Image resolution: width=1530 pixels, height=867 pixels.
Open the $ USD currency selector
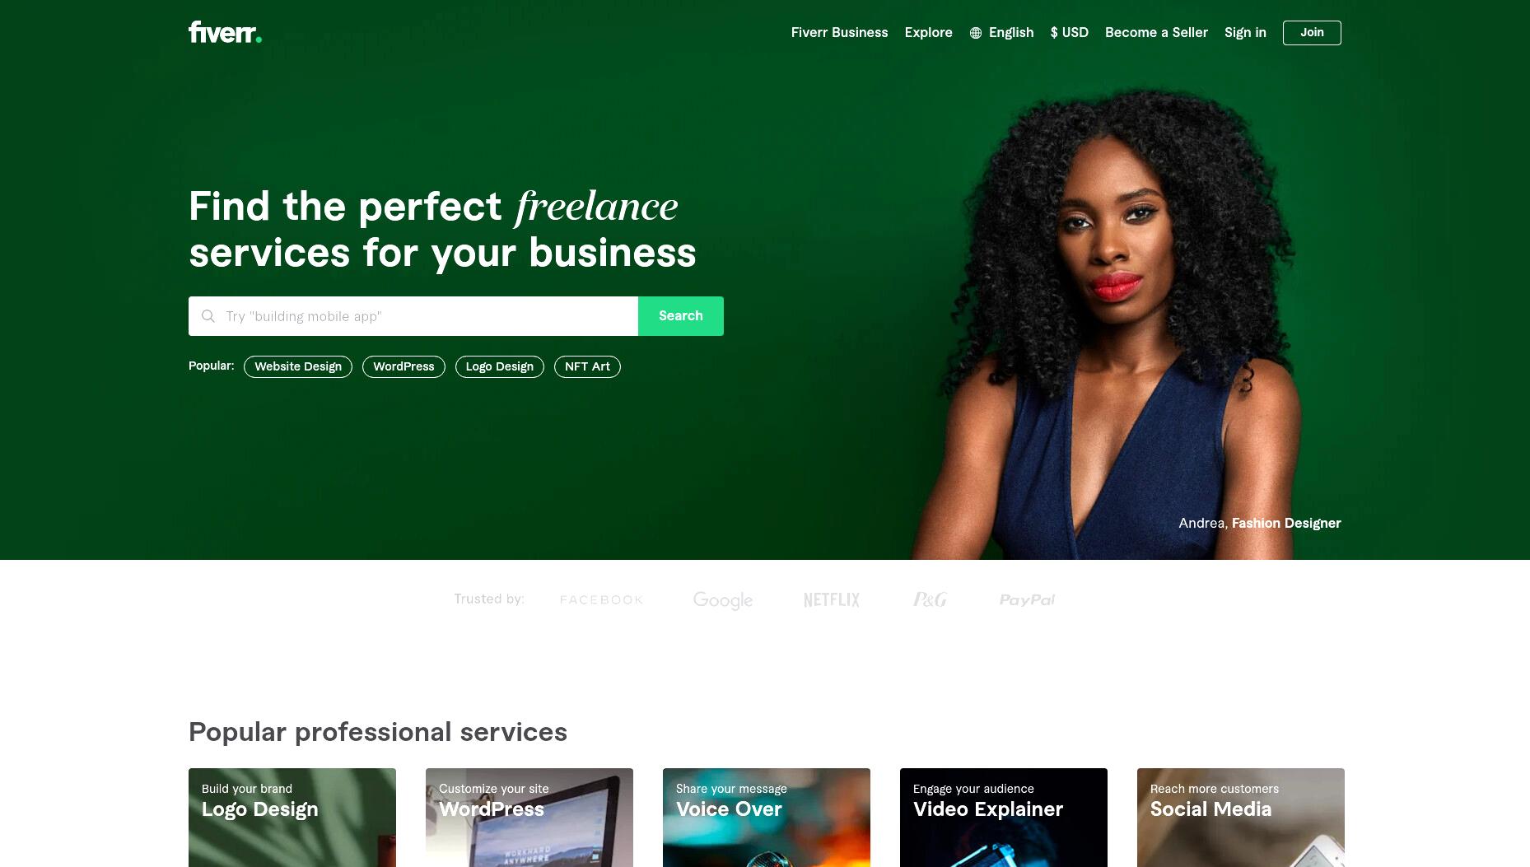1070,33
